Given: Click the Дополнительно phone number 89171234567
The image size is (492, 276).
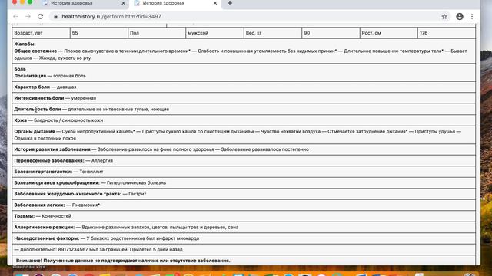Looking at the screenshot, I should click(73, 250).
